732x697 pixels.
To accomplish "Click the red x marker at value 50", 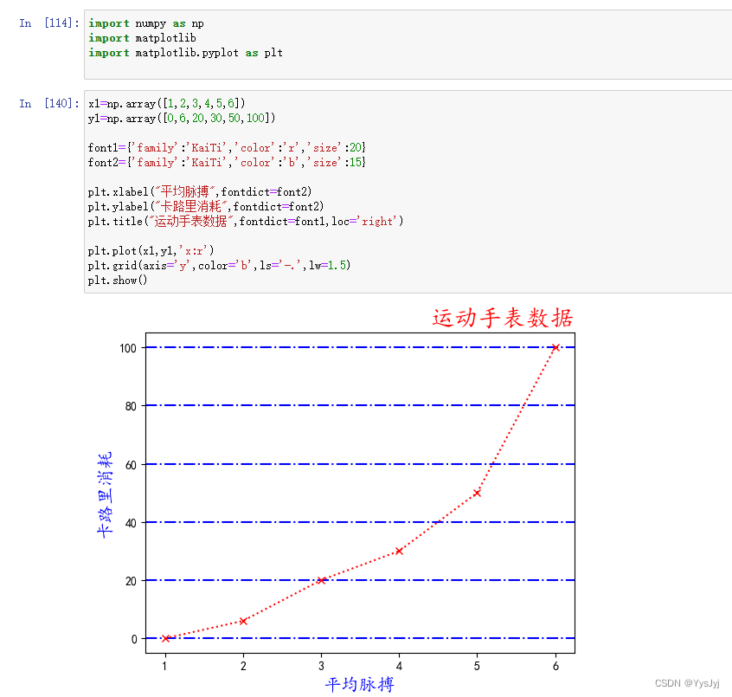I will point(477,493).
